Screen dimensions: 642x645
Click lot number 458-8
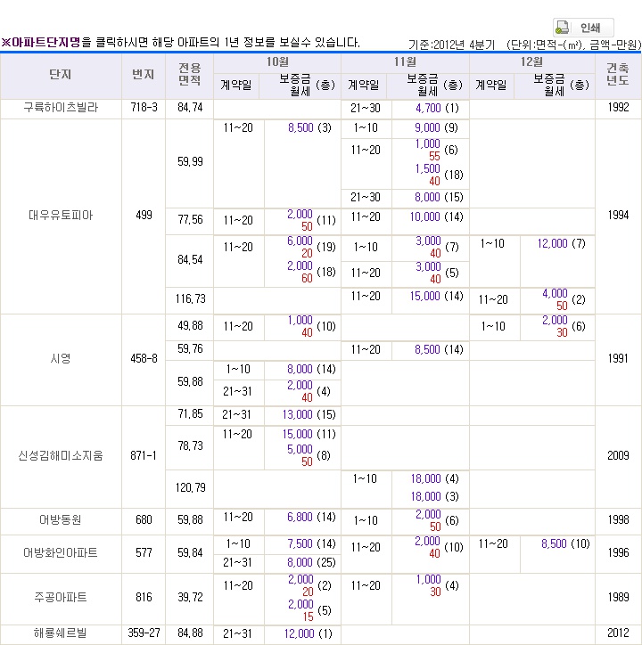click(x=144, y=359)
